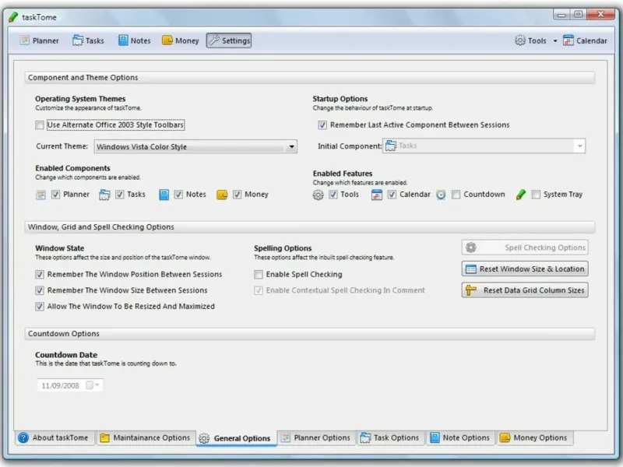The height and width of the screenshot is (467, 623).
Task: Click the About taskTome question mark icon
Action: click(23, 437)
